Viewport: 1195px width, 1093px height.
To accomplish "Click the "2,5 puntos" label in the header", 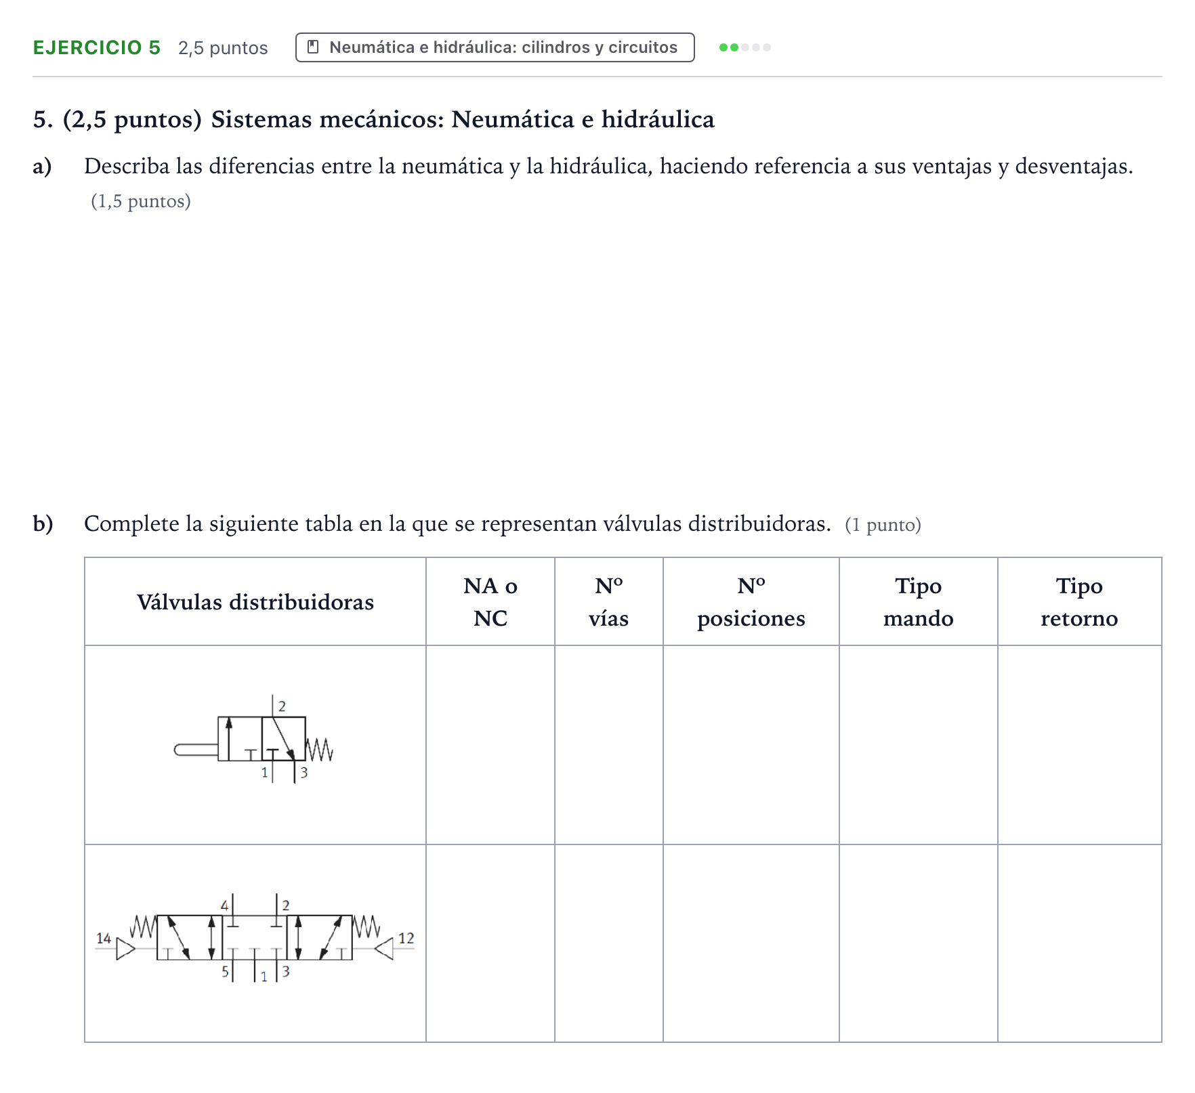I will [223, 48].
